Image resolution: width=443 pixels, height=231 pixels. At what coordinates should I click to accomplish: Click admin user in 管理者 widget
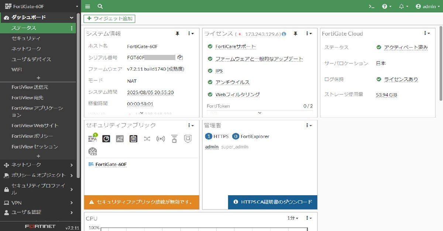[212, 147]
